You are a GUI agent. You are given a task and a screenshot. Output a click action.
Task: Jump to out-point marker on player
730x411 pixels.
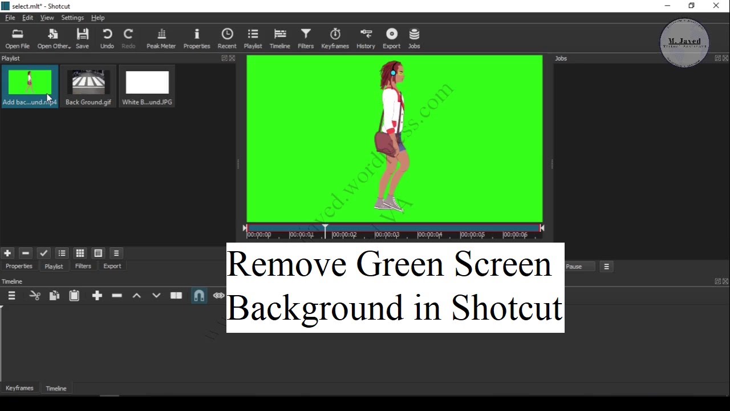542,228
